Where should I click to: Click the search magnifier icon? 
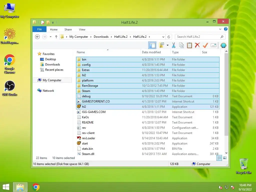222,37
